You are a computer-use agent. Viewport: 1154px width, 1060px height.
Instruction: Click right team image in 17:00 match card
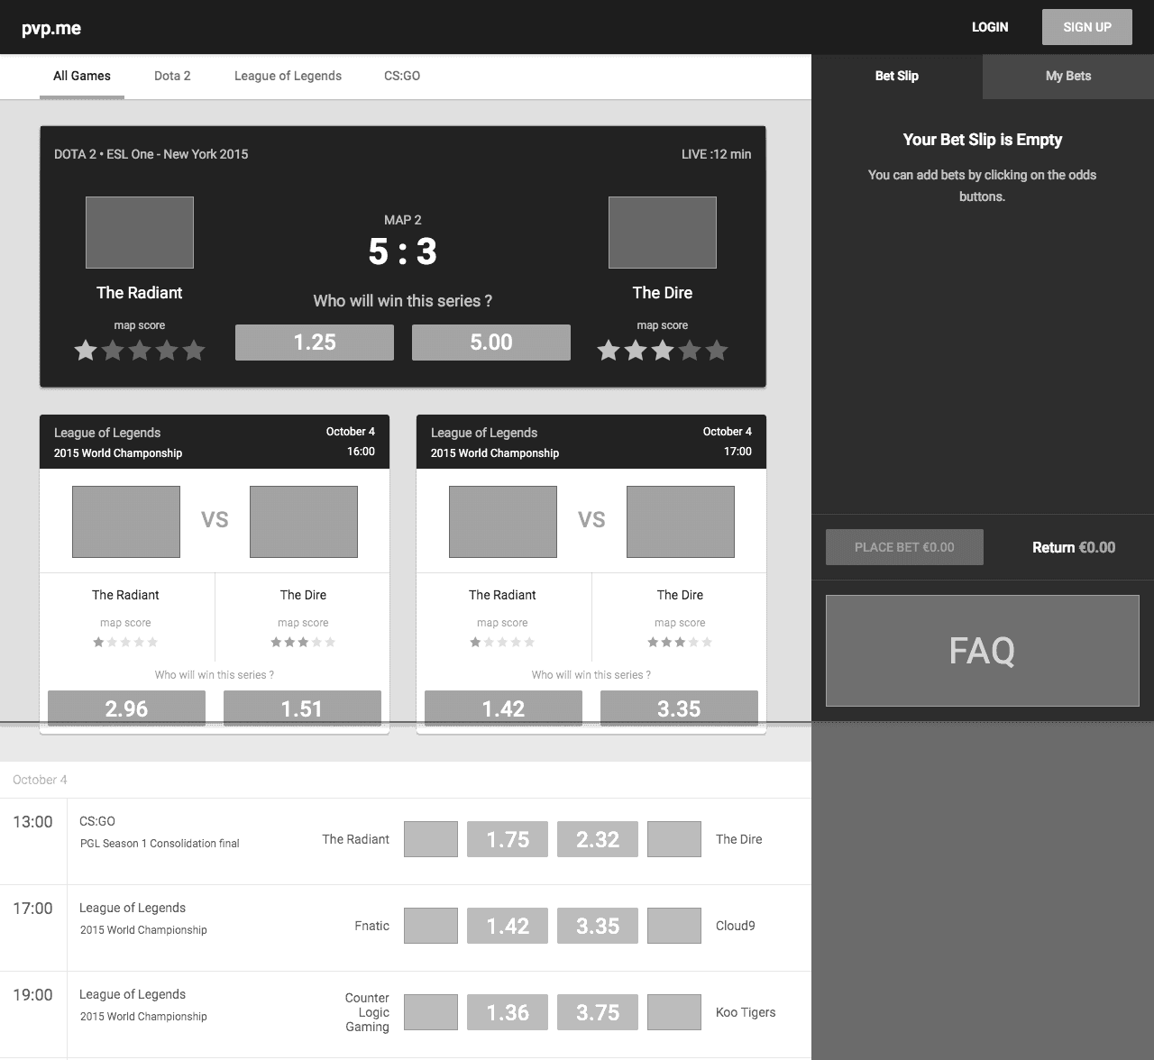click(681, 522)
